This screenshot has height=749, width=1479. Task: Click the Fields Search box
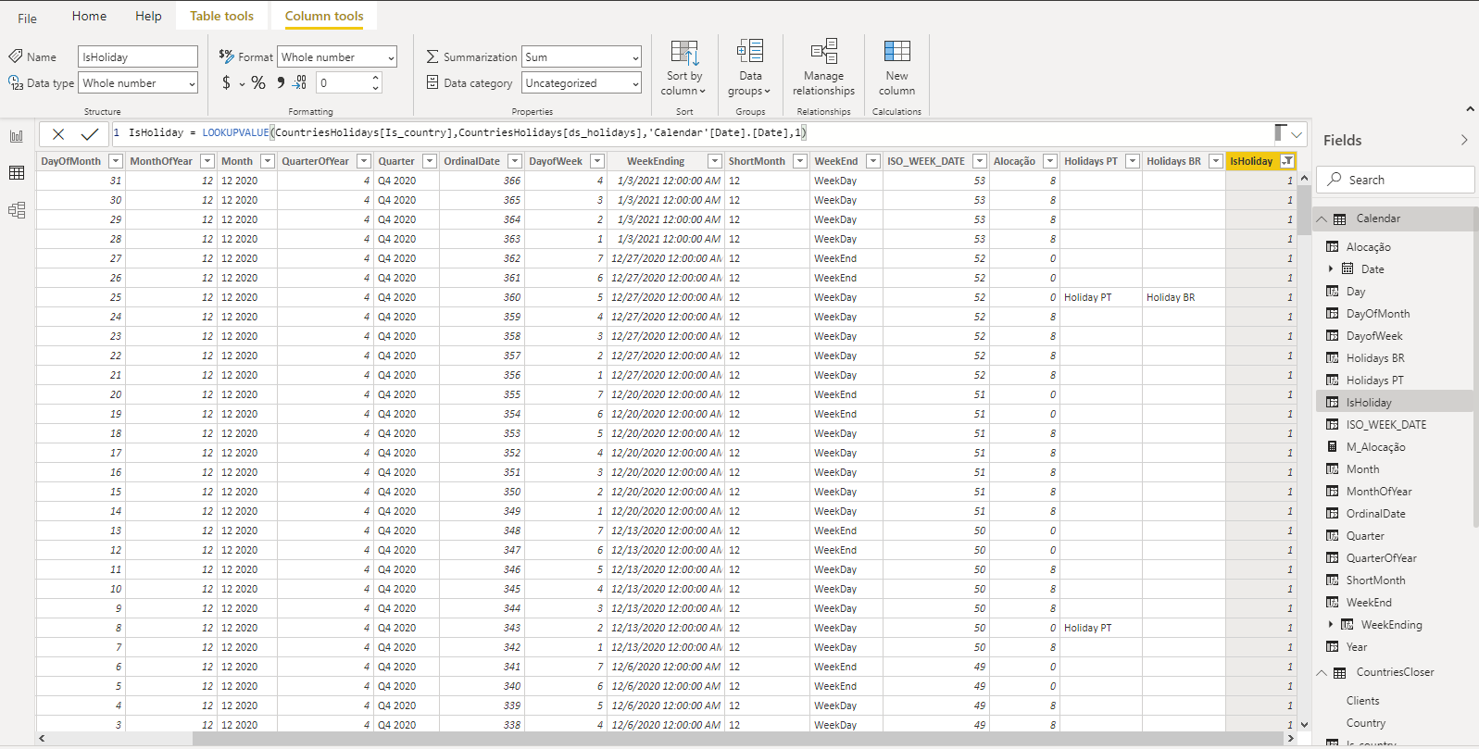(x=1395, y=180)
